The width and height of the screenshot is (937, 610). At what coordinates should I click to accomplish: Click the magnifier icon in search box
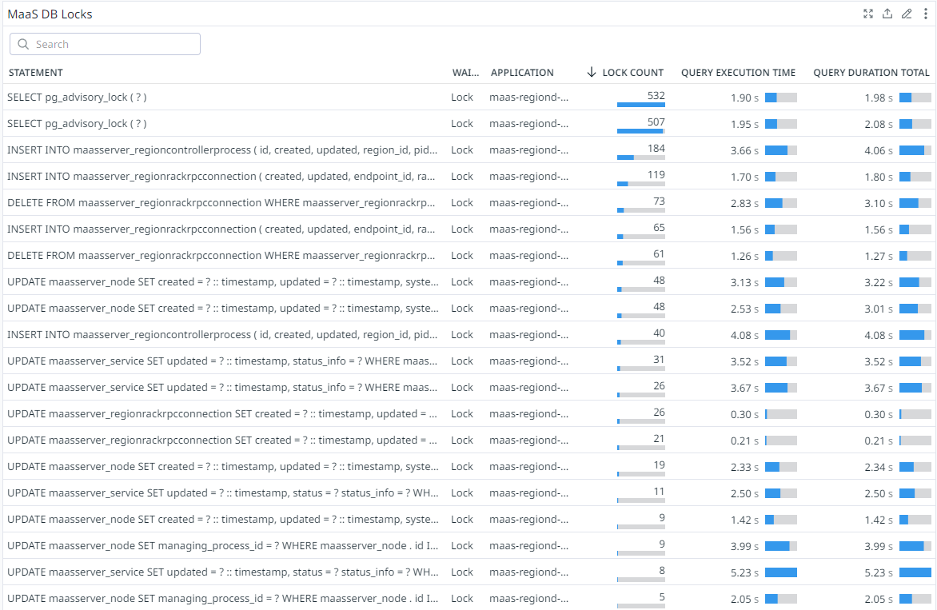pyautogui.click(x=23, y=45)
